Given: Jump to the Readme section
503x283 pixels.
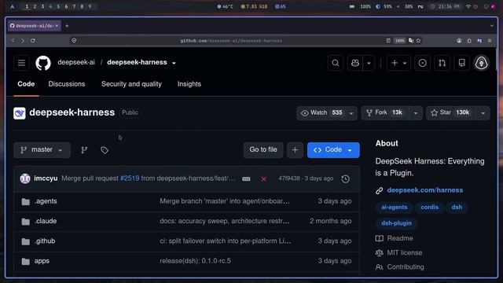Looking at the screenshot, I should point(395,238).
